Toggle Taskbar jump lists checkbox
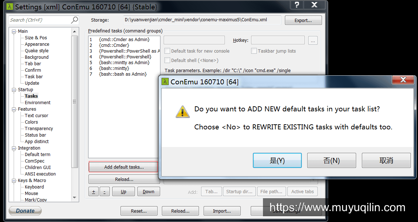This screenshot has height=222, width=418. coord(254,51)
